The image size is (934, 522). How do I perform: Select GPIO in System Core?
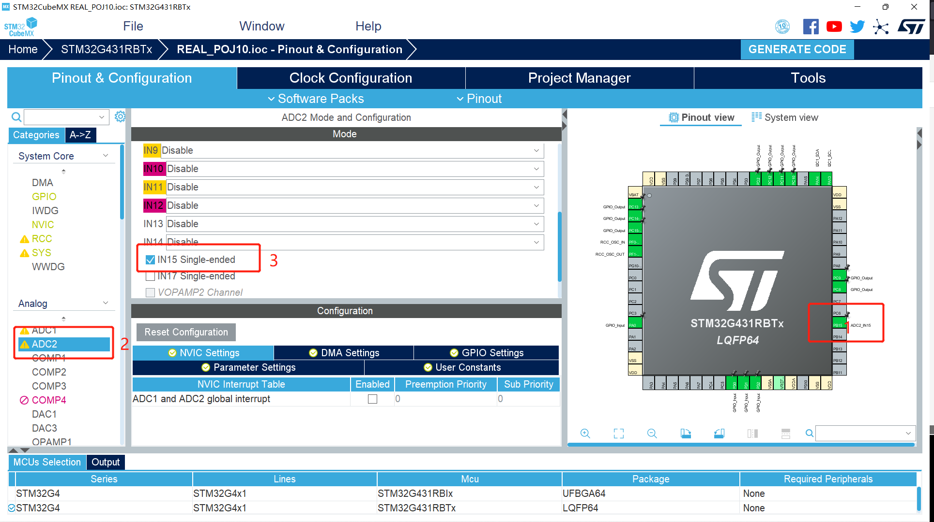(x=44, y=197)
